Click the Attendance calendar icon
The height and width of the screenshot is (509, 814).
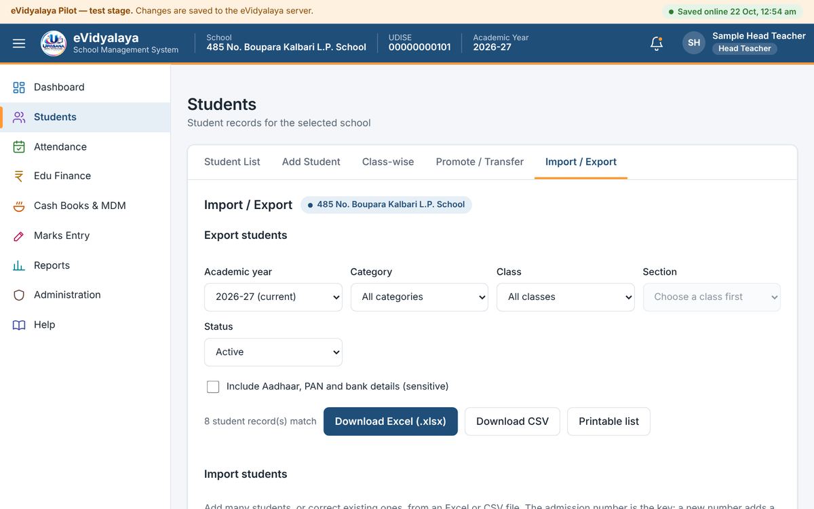pyautogui.click(x=19, y=147)
